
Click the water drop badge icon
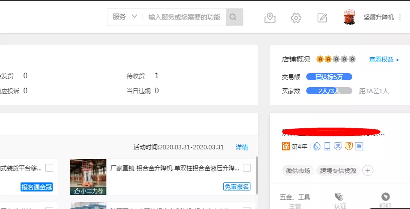point(316,146)
